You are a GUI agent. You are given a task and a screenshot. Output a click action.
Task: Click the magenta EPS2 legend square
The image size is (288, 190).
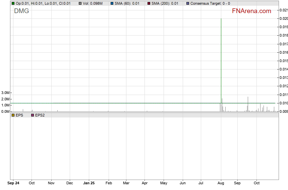[x=33, y=115]
